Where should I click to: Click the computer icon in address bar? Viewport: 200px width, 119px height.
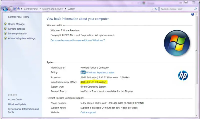[18, 9]
